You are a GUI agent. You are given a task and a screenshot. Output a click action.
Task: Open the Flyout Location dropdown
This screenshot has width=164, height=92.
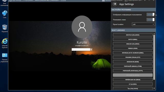(x=143, y=24)
